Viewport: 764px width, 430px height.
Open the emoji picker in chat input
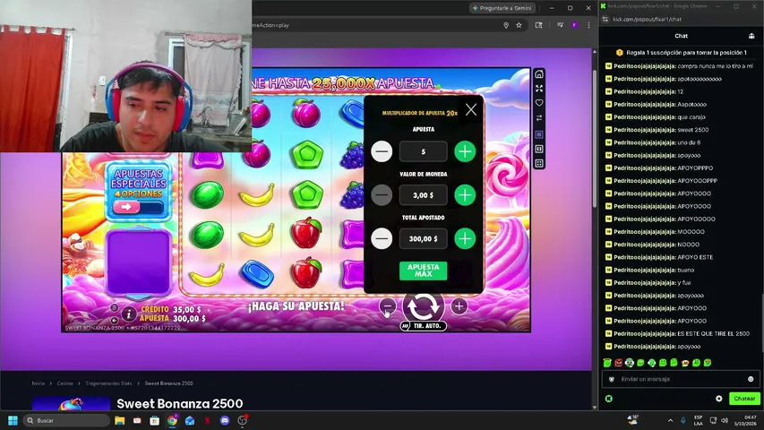click(x=751, y=379)
